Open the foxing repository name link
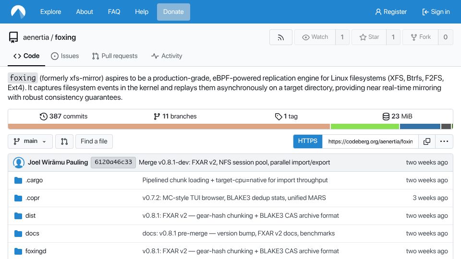The image size is (461, 259). [x=66, y=37]
